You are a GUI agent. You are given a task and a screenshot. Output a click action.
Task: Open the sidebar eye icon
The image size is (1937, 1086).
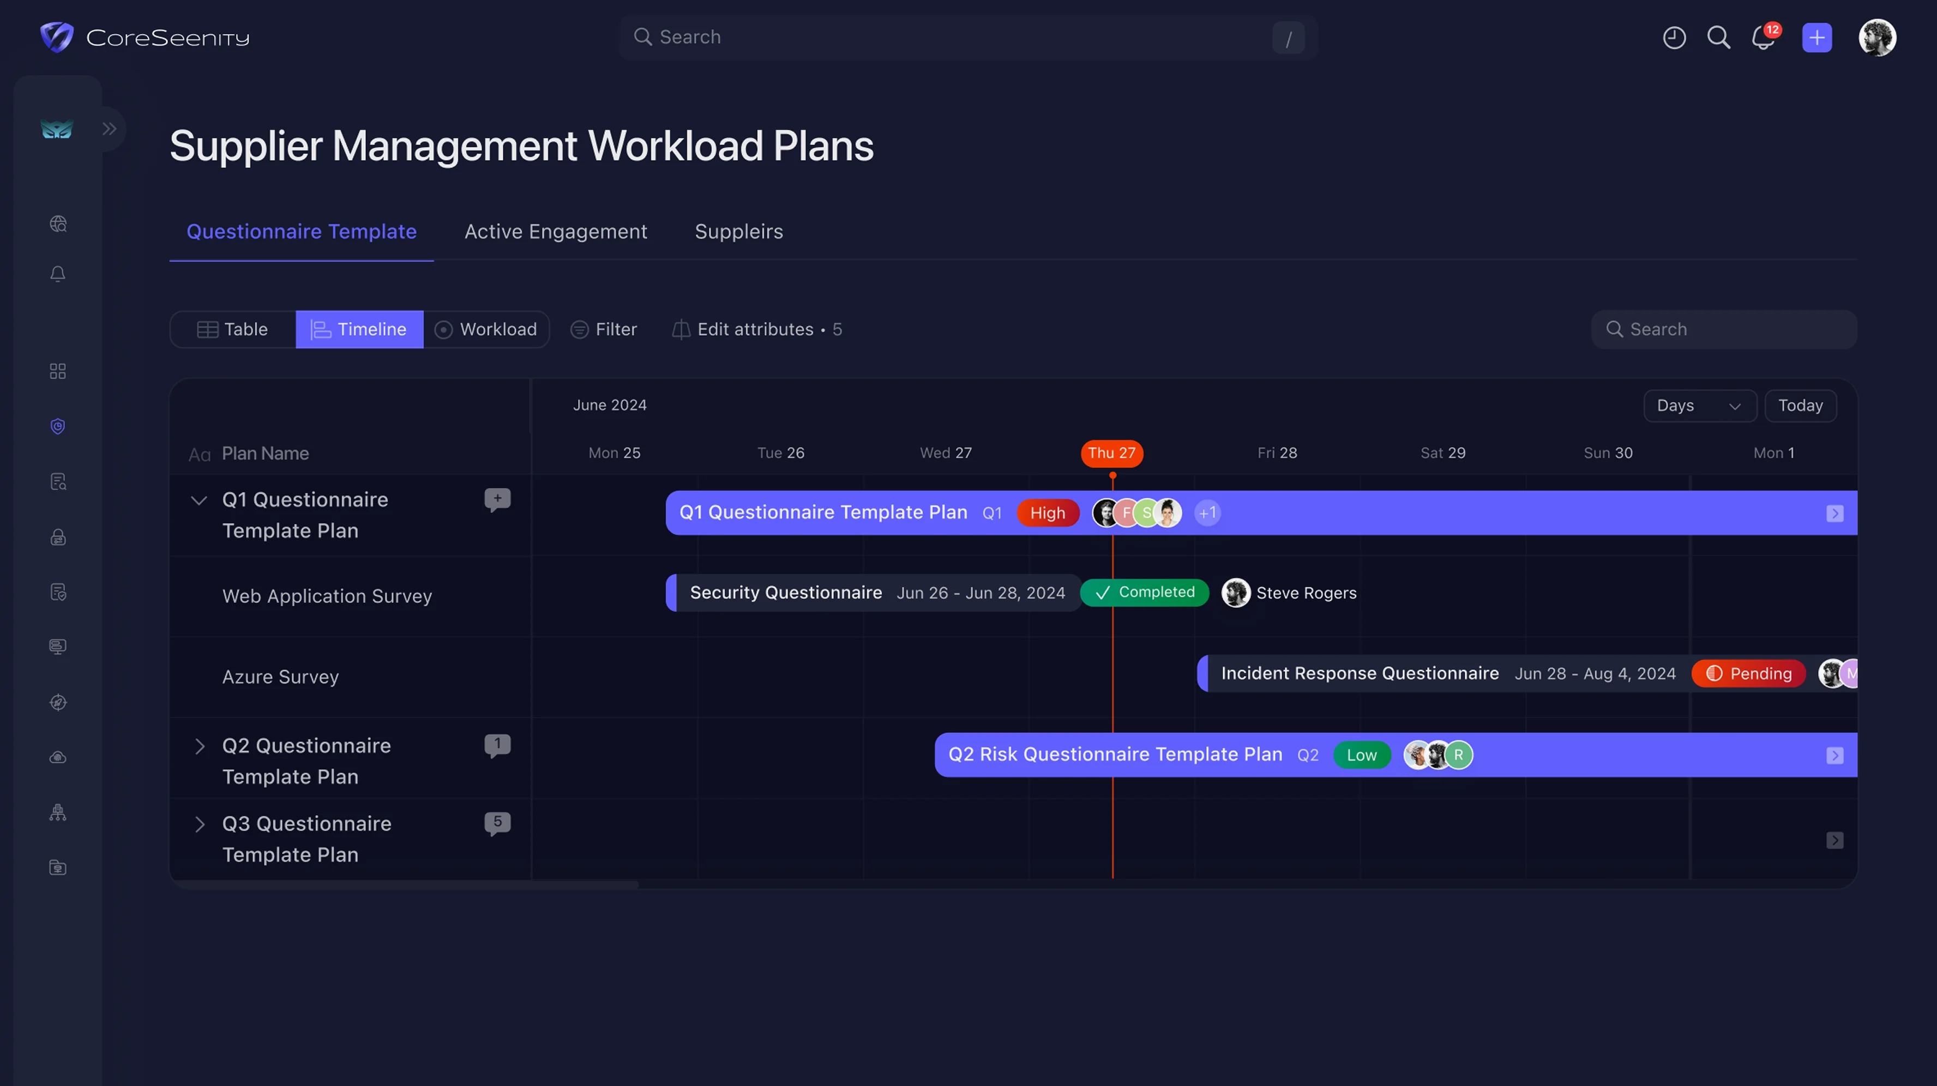pyautogui.click(x=58, y=758)
